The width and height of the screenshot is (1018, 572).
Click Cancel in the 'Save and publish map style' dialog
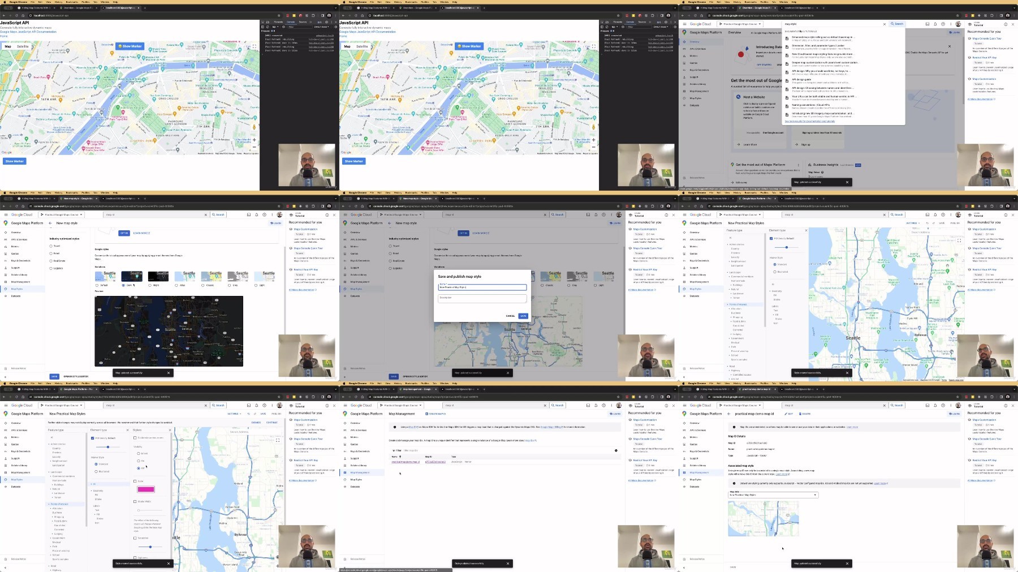pos(510,316)
